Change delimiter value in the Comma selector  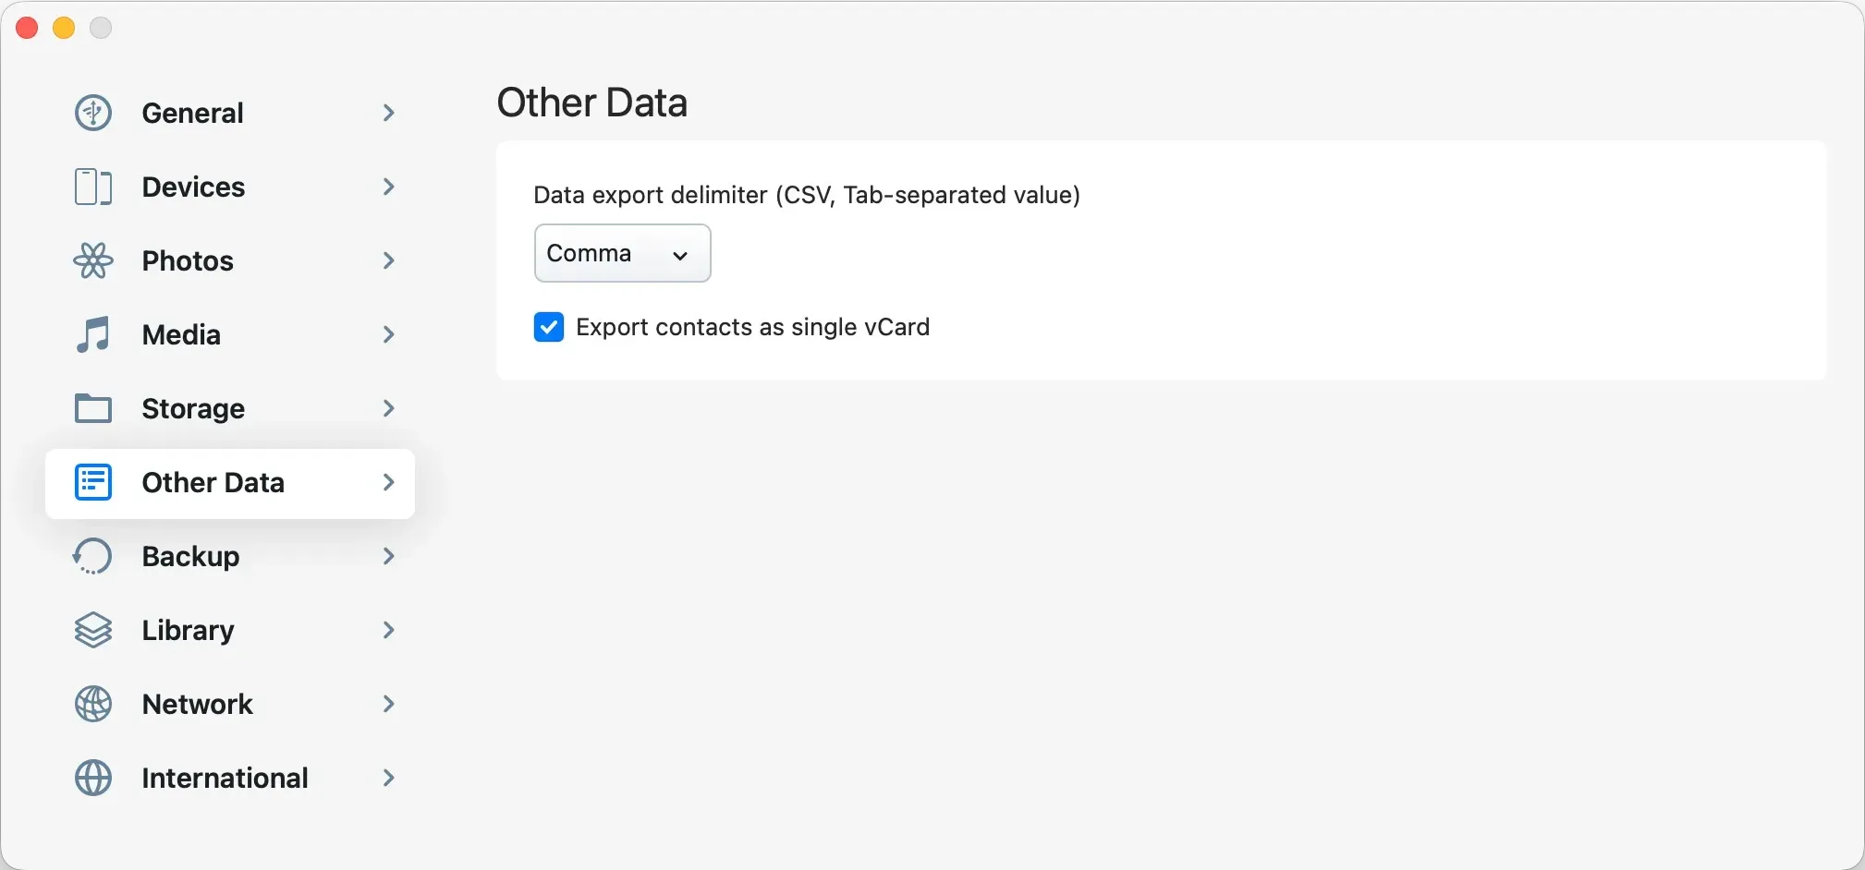(622, 253)
